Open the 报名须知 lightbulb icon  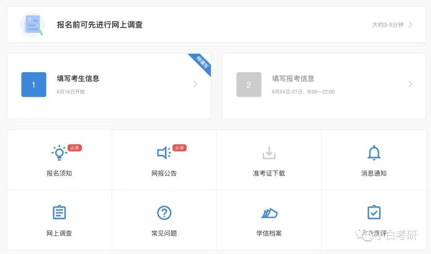click(59, 153)
